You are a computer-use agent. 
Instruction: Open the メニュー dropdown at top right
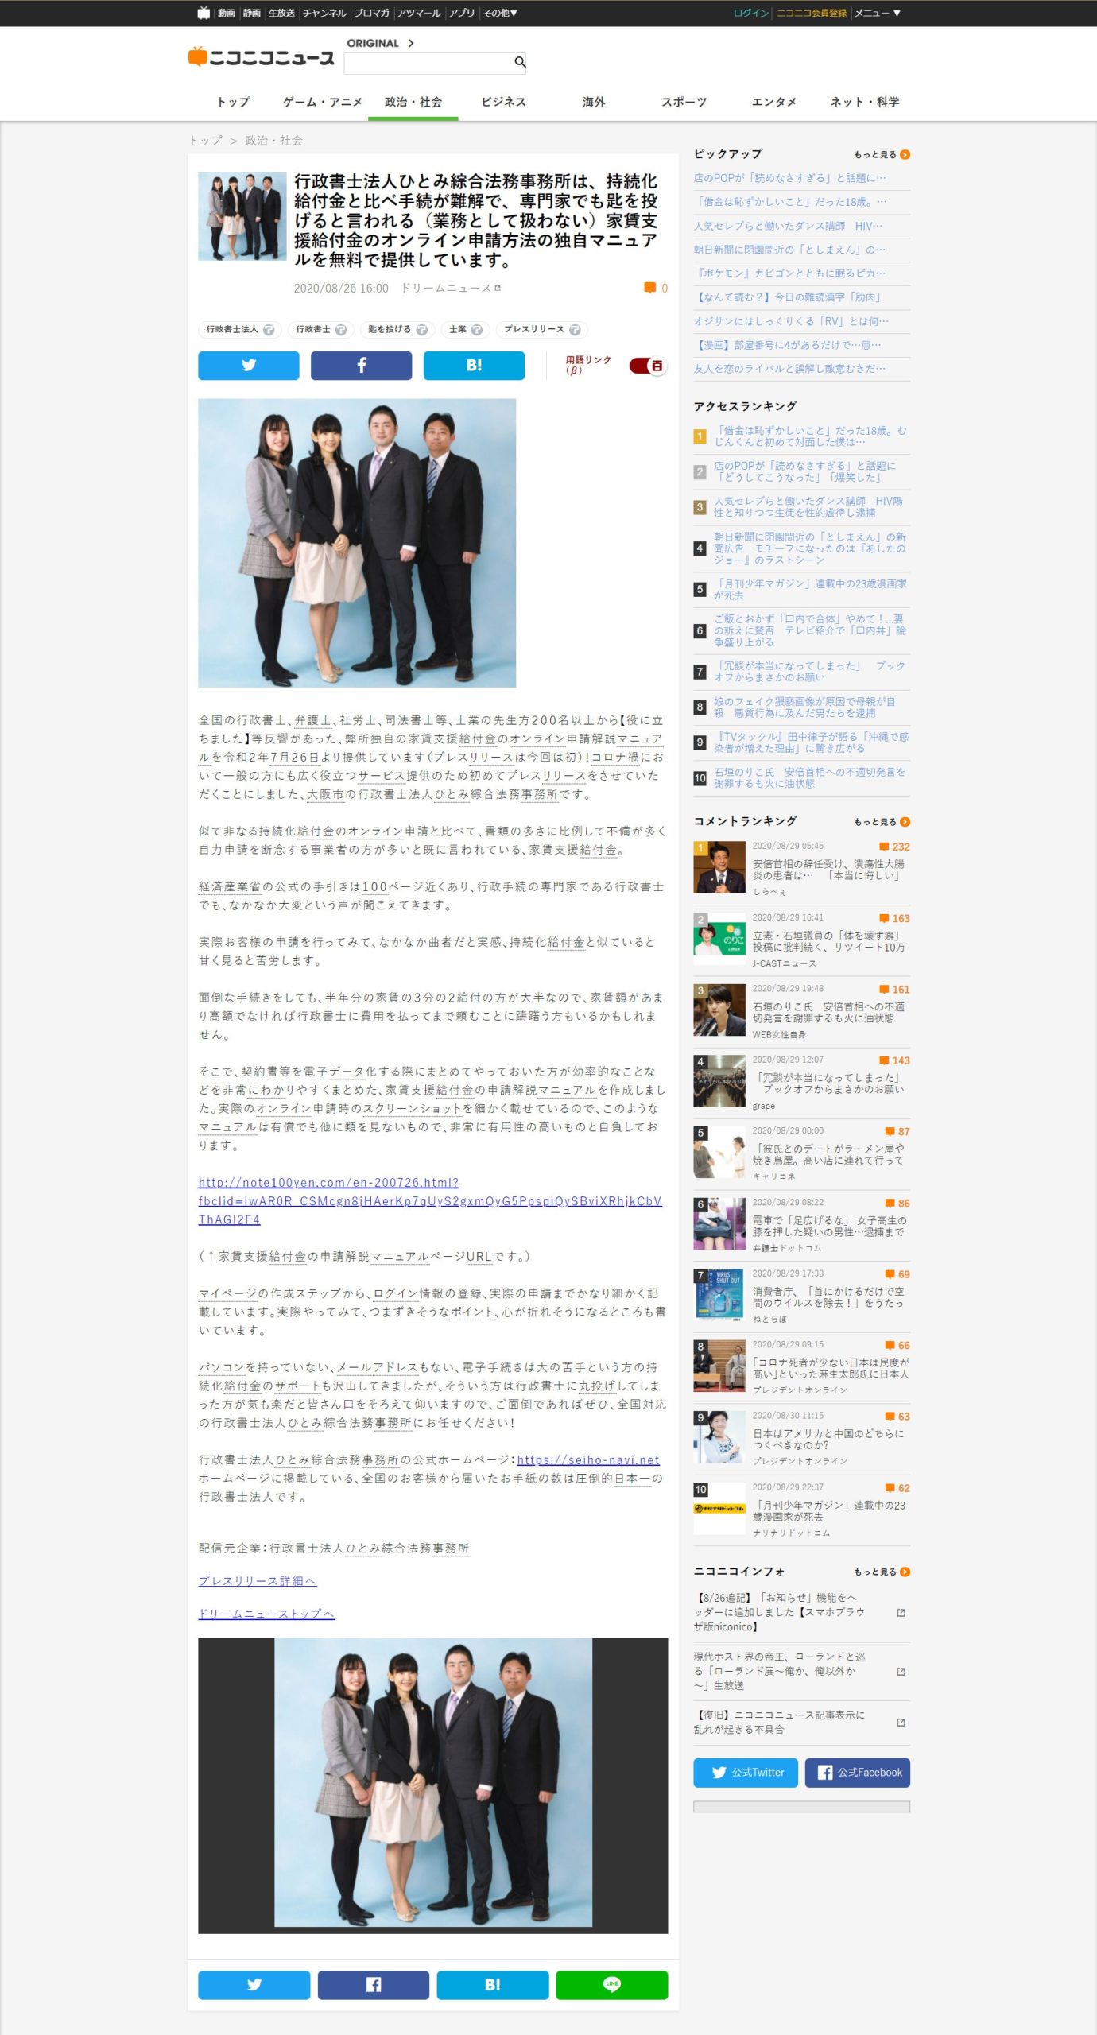(877, 13)
